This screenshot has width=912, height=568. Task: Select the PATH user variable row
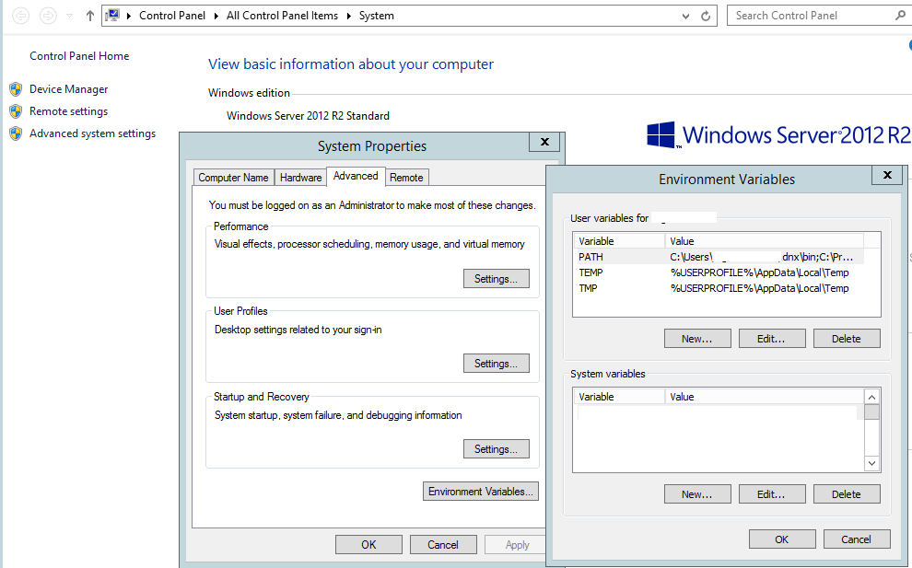coord(720,257)
